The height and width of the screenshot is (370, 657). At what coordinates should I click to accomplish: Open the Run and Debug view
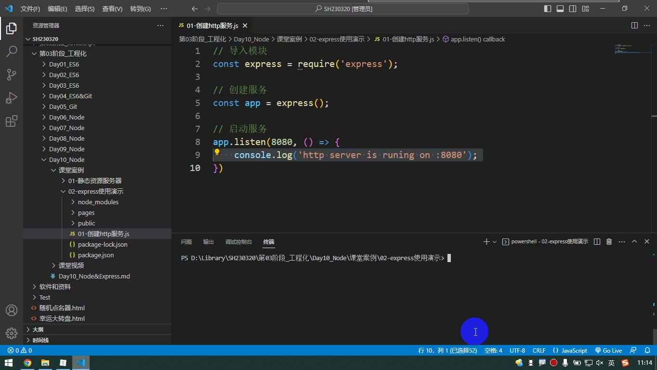(12, 97)
